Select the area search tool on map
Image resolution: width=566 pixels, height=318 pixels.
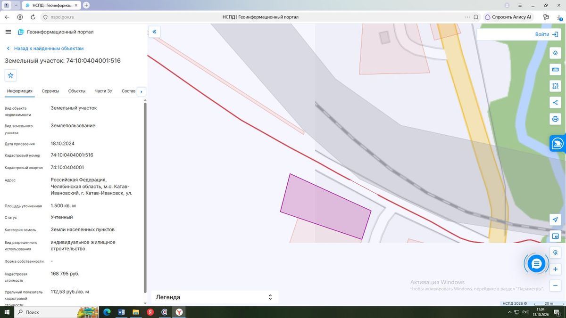click(555, 86)
